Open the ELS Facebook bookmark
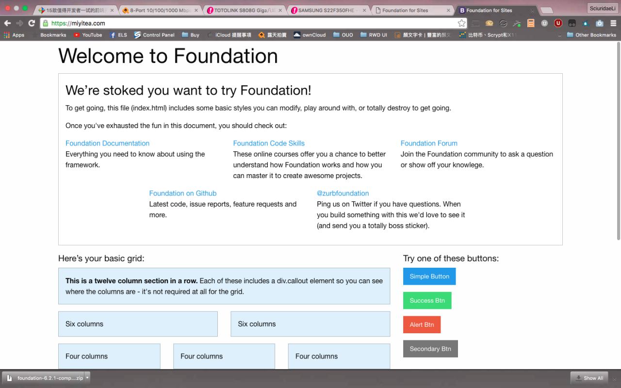The height and width of the screenshot is (388, 621). 118,35
